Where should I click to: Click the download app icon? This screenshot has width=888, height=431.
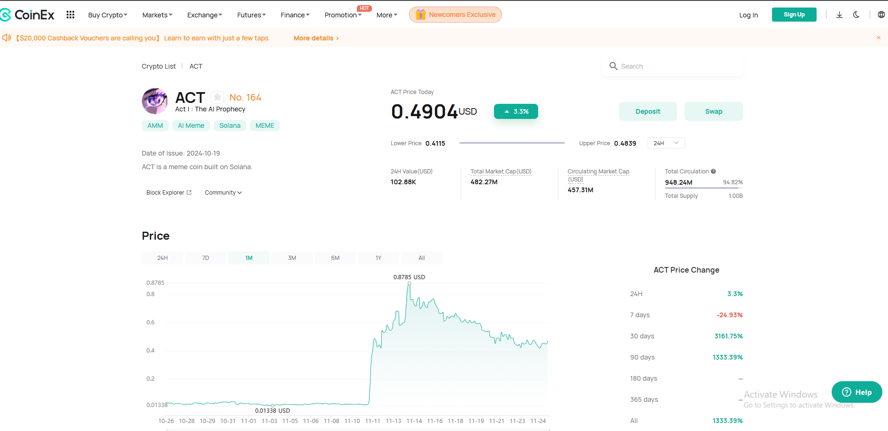coord(839,15)
